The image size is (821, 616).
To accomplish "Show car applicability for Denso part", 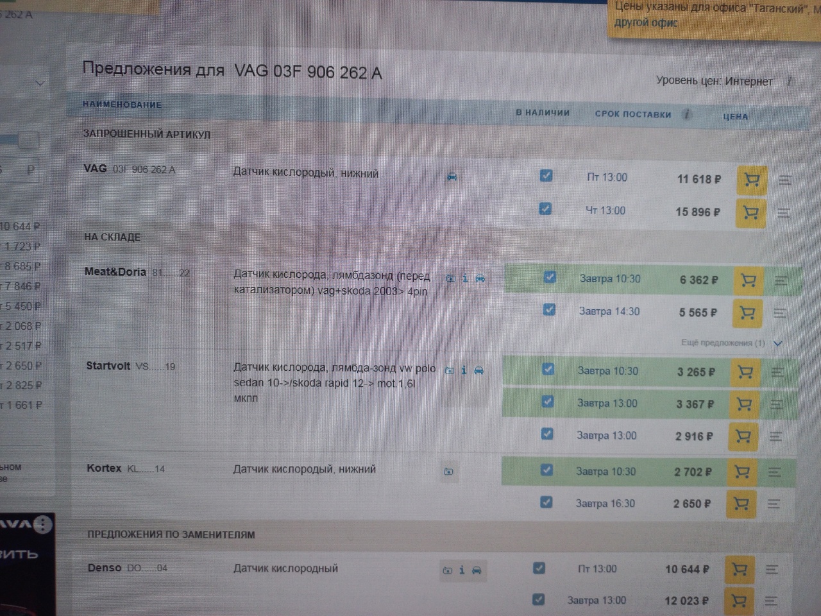I will [x=477, y=570].
